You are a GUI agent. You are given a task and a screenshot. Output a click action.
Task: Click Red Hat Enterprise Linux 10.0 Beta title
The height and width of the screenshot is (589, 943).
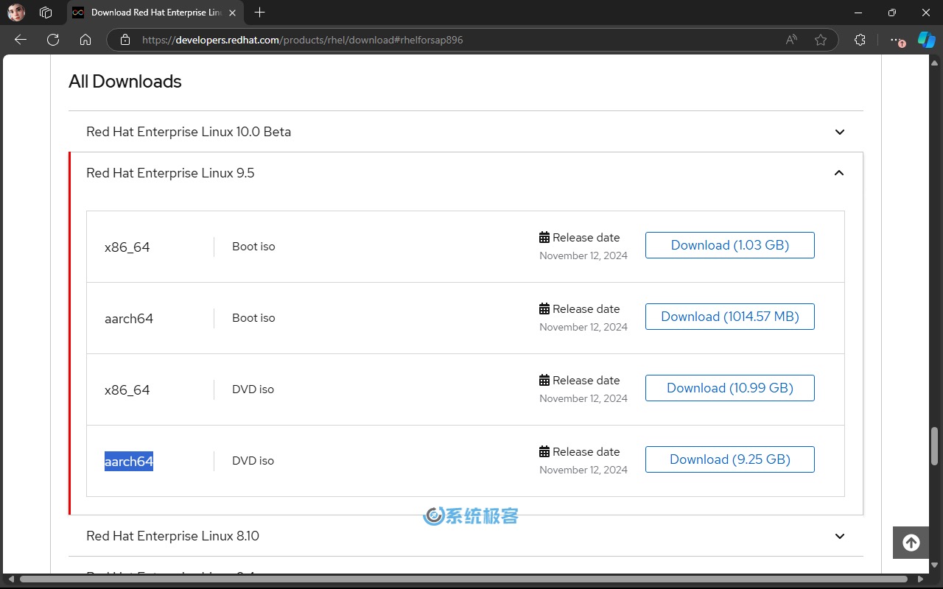(189, 132)
